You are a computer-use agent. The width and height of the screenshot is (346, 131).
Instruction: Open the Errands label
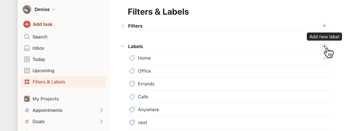146,84
